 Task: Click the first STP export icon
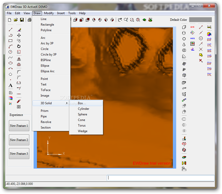209,56
